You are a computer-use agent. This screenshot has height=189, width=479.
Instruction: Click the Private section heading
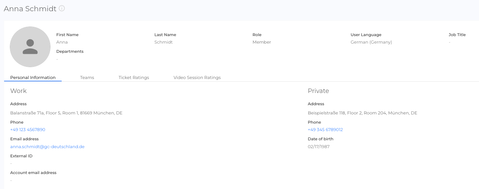[x=318, y=91]
